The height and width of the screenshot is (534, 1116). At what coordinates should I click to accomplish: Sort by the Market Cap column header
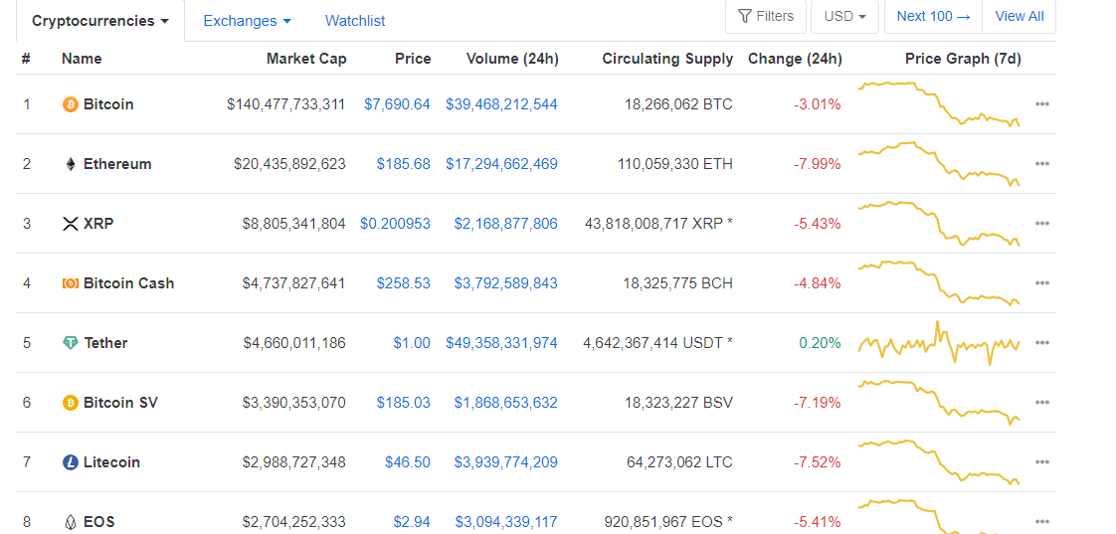(x=306, y=59)
